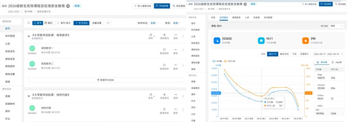Open the 总览 tab
The width and height of the screenshot is (347, 122).
[x=213, y=18]
